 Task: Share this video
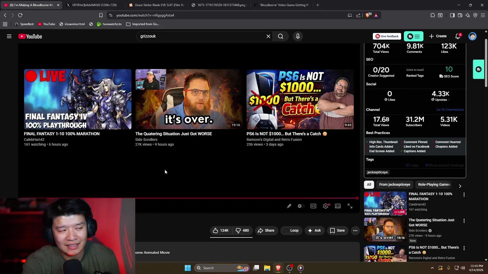click(266, 230)
